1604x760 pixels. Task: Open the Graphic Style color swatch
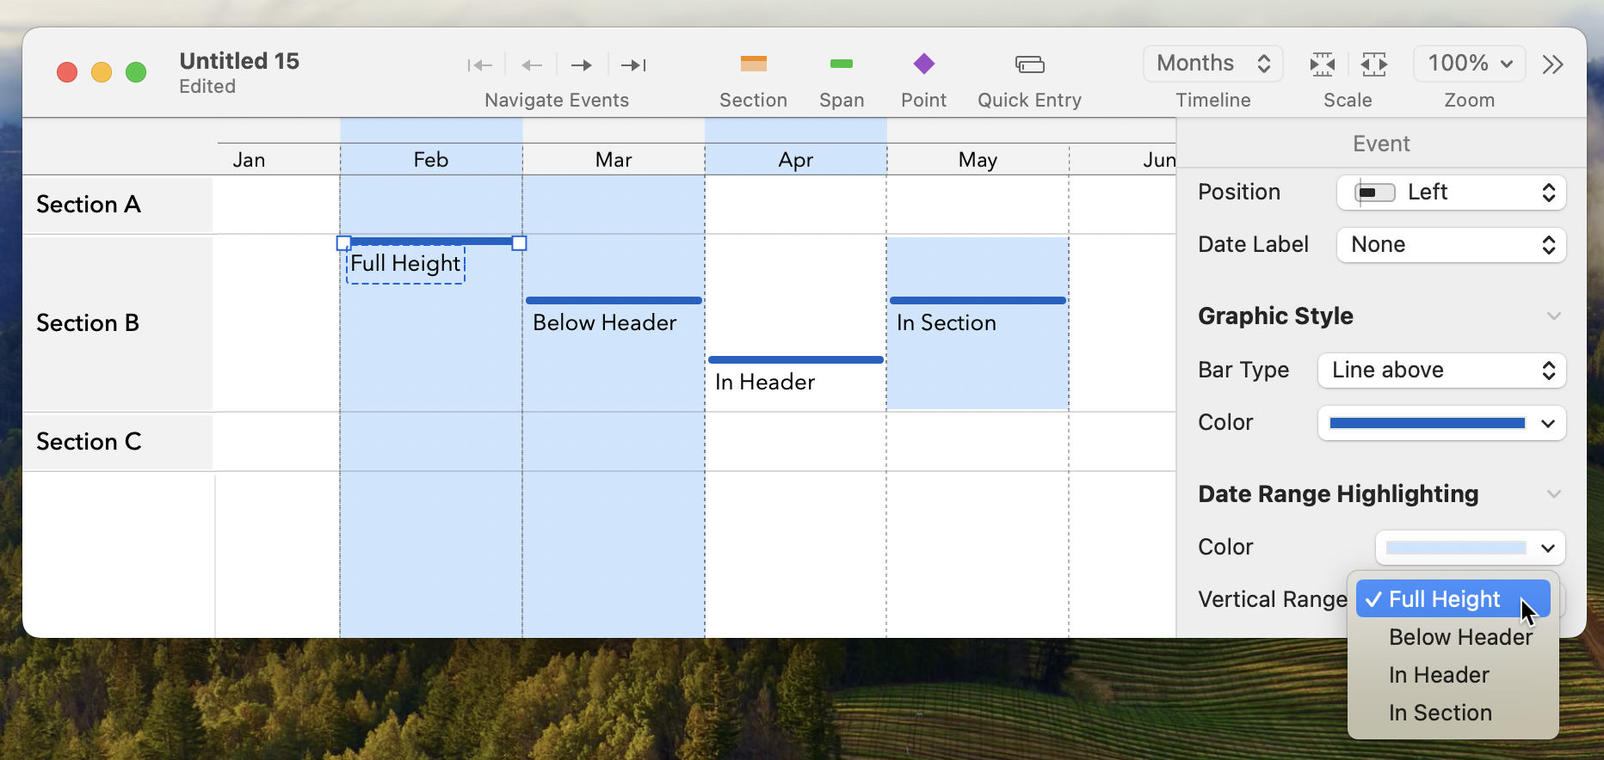tap(1441, 423)
